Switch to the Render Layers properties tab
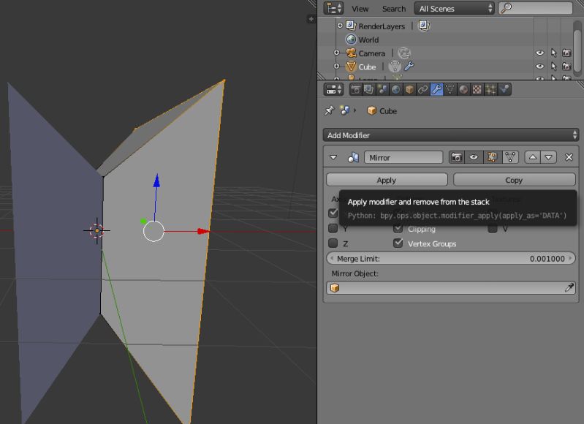The height and width of the screenshot is (424, 584). (368, 89)
